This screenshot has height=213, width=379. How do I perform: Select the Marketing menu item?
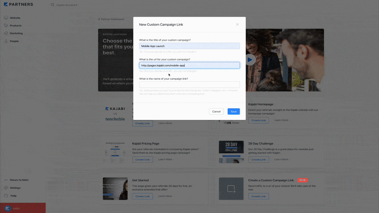pyautogui.click(x=16, y=33)
